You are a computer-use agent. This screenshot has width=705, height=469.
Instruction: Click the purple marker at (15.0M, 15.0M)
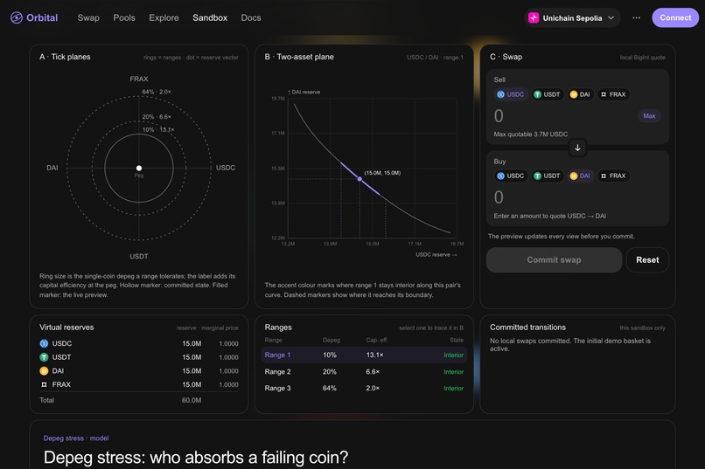359,179
